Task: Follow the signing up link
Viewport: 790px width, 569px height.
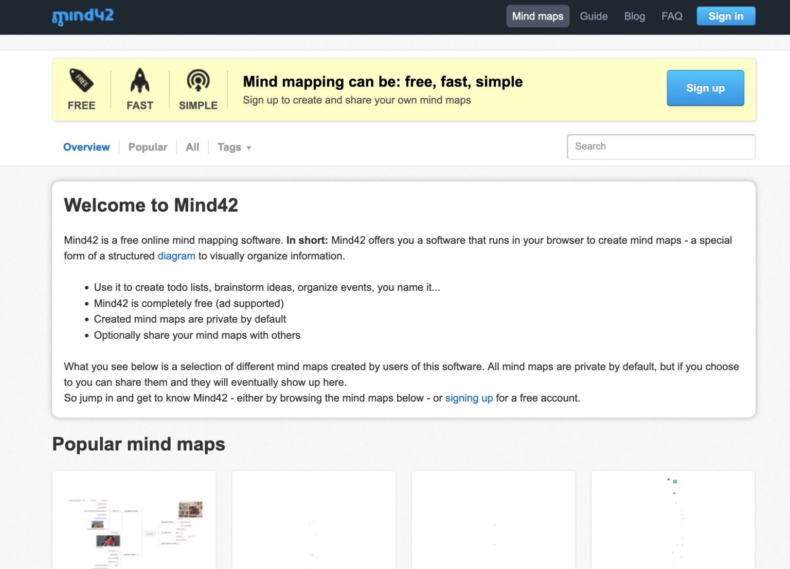Action: (x=469, y=398)
